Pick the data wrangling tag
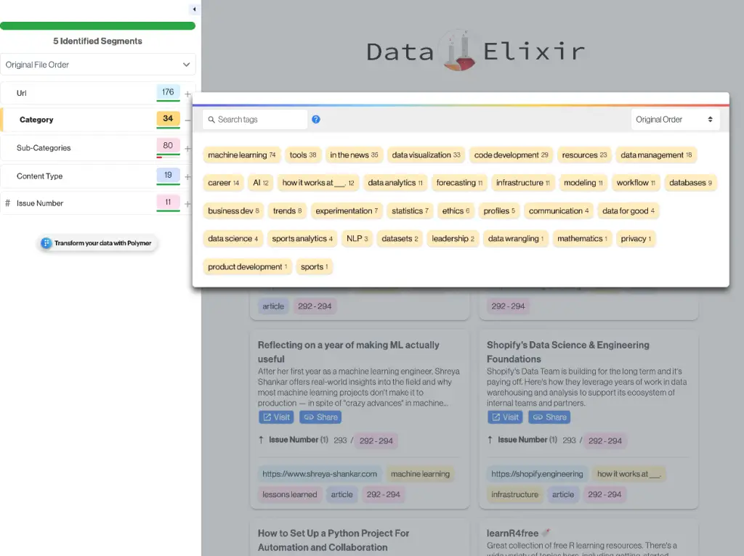This screenshot has width=744, height=556. (516, 238)
